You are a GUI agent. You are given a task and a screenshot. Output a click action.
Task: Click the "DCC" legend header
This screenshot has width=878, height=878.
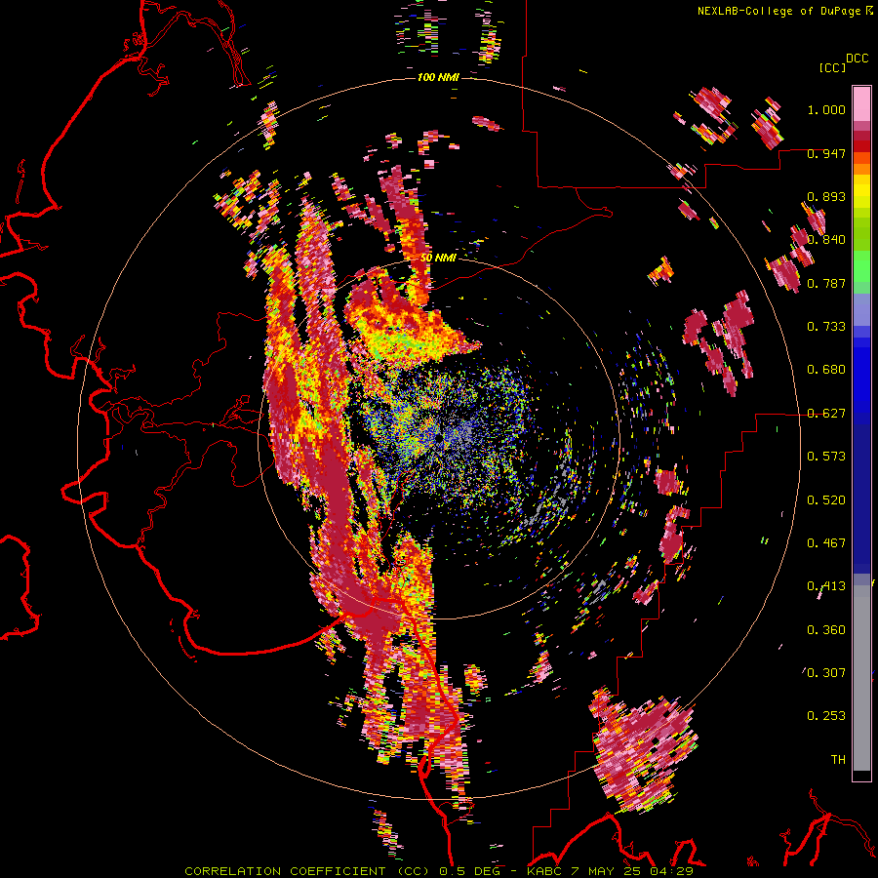tap(857, 59)
